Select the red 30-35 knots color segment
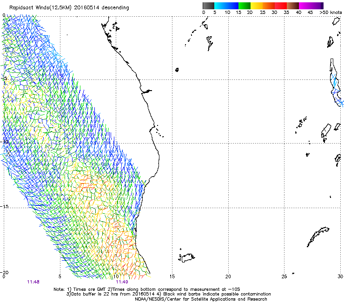Image resolution: width=344 pixels, height=302 pixels. click(281, 6)
